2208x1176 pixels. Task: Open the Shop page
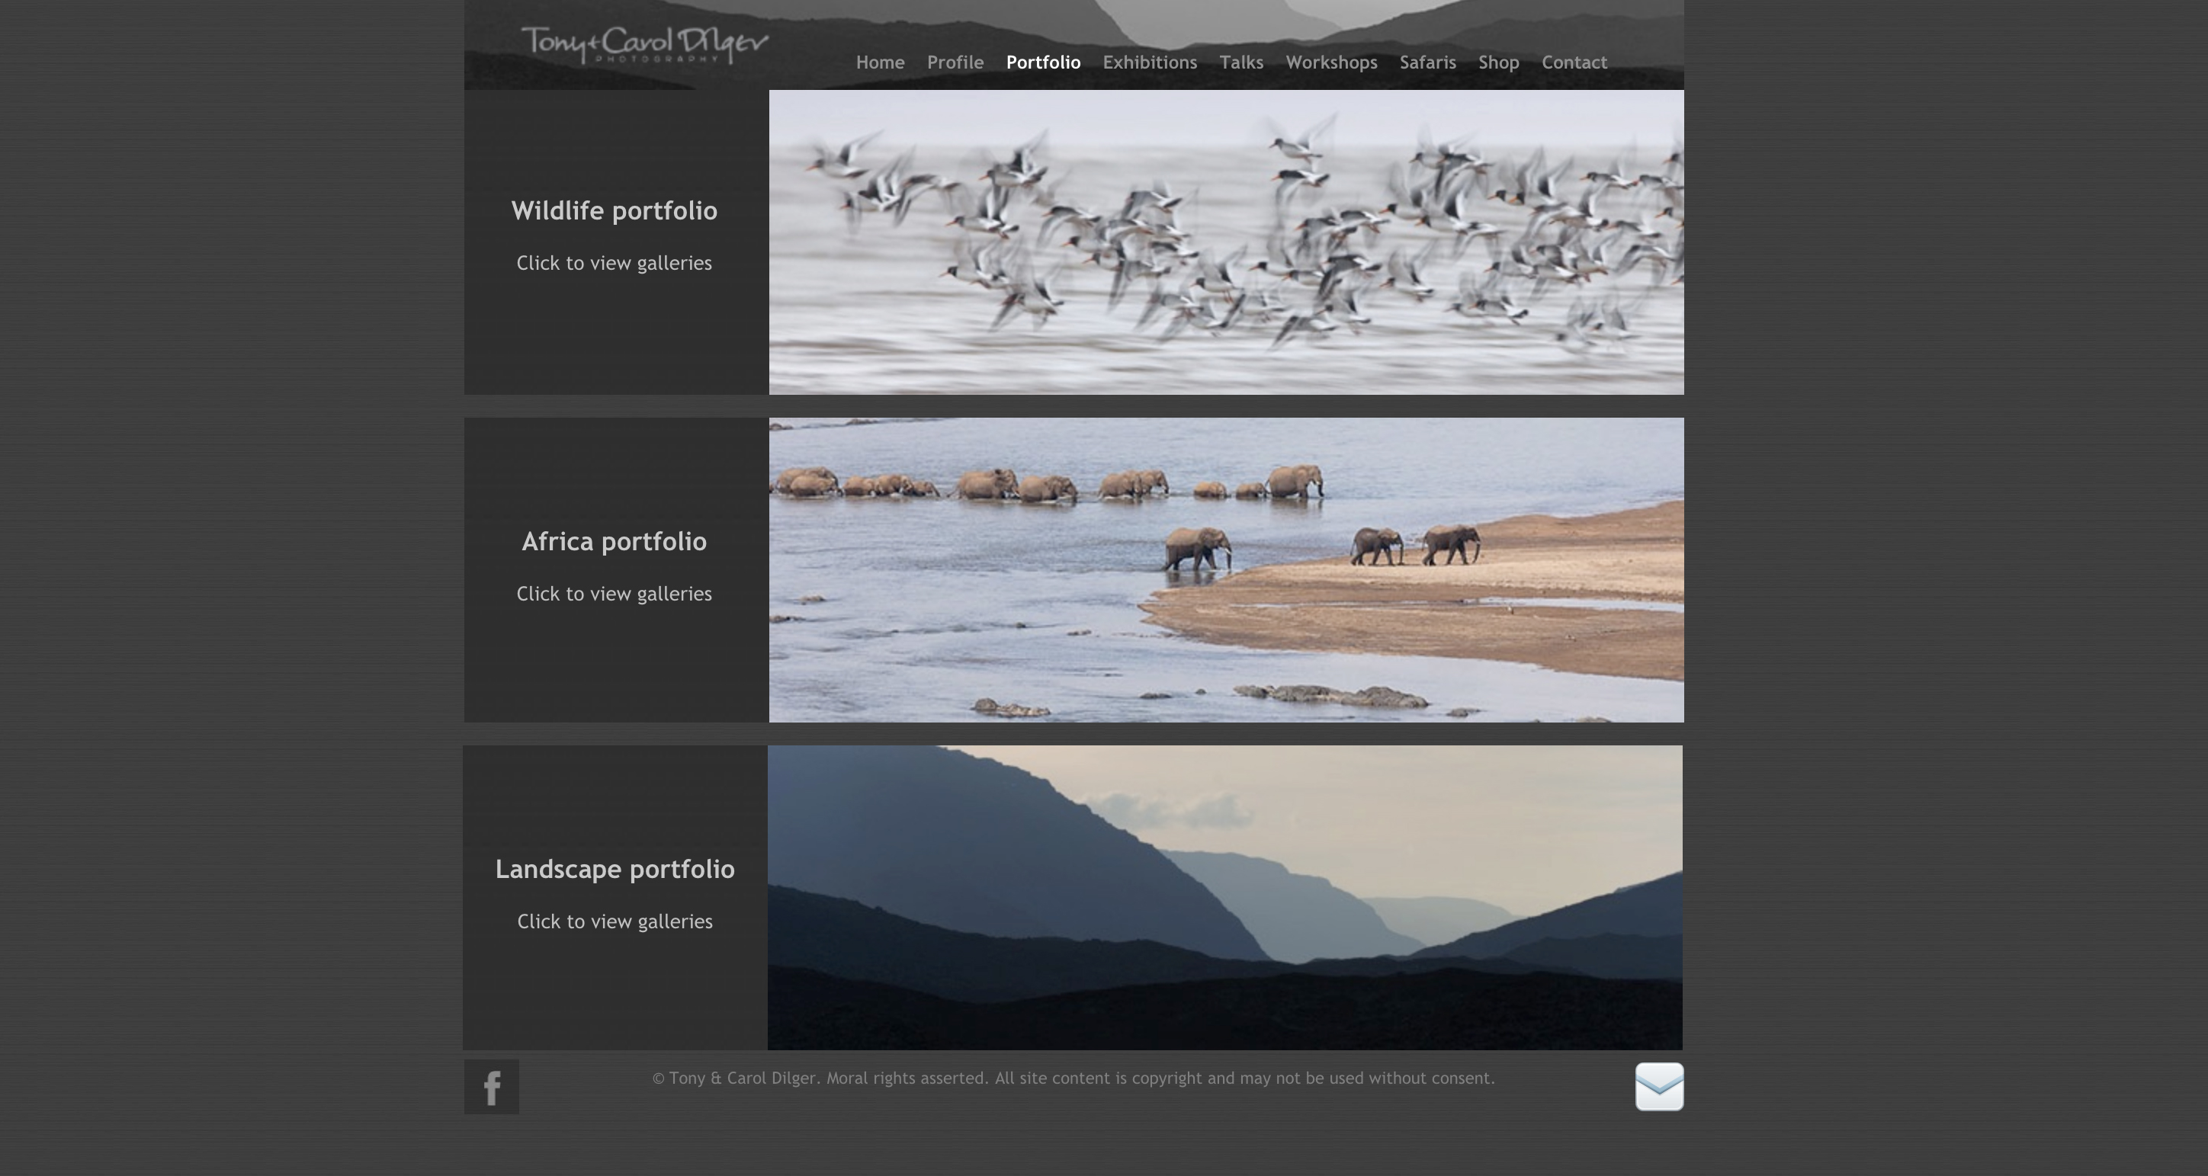(x=1498, y=62)
